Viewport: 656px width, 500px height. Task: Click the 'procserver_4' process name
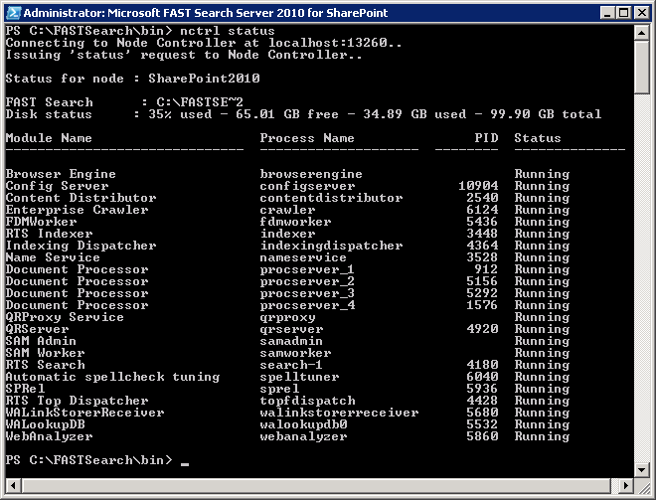tap(307, 305)
